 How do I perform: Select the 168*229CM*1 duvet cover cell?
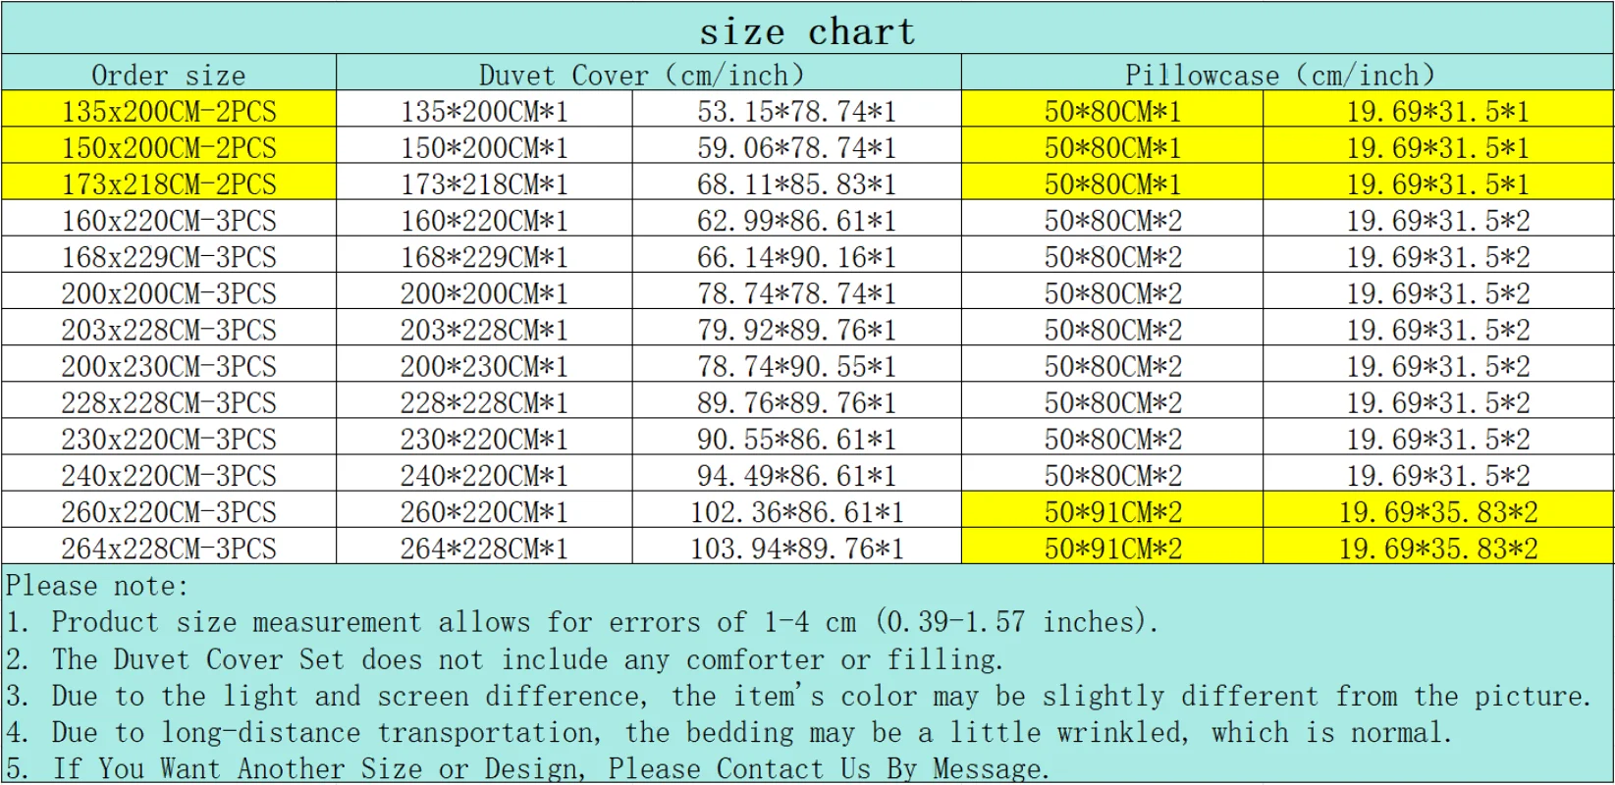(x=484, y=255)
